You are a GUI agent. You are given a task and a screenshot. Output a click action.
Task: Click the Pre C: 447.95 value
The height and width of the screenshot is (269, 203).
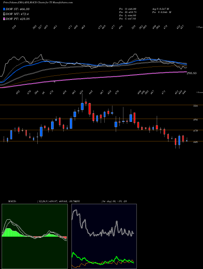click(x=127, y=19)
